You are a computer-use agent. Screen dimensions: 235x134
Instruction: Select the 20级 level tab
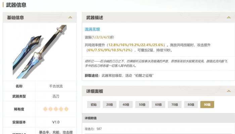click(109, 105)
